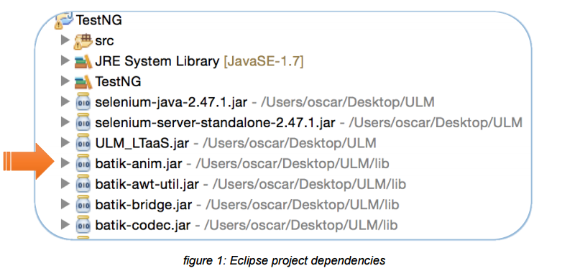Viewport: 580px width, 276px height.
Task: Expand the TestNG library node
Action: tap(65, 80)
